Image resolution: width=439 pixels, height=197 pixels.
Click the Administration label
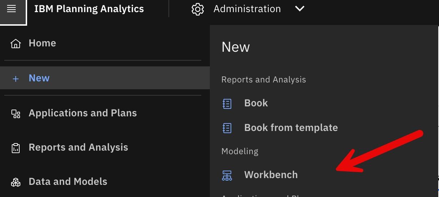[x=247, y=9]
